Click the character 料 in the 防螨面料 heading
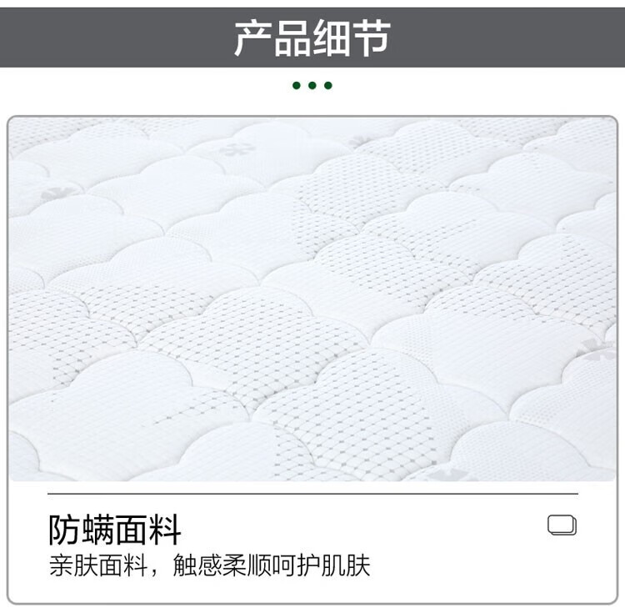This screenshot has width=625, height=613. (165, 530)
